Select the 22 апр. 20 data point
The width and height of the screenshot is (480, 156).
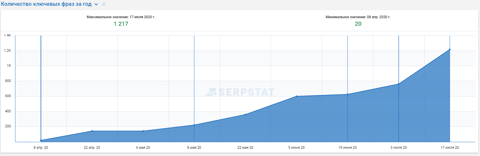[92, 131]
